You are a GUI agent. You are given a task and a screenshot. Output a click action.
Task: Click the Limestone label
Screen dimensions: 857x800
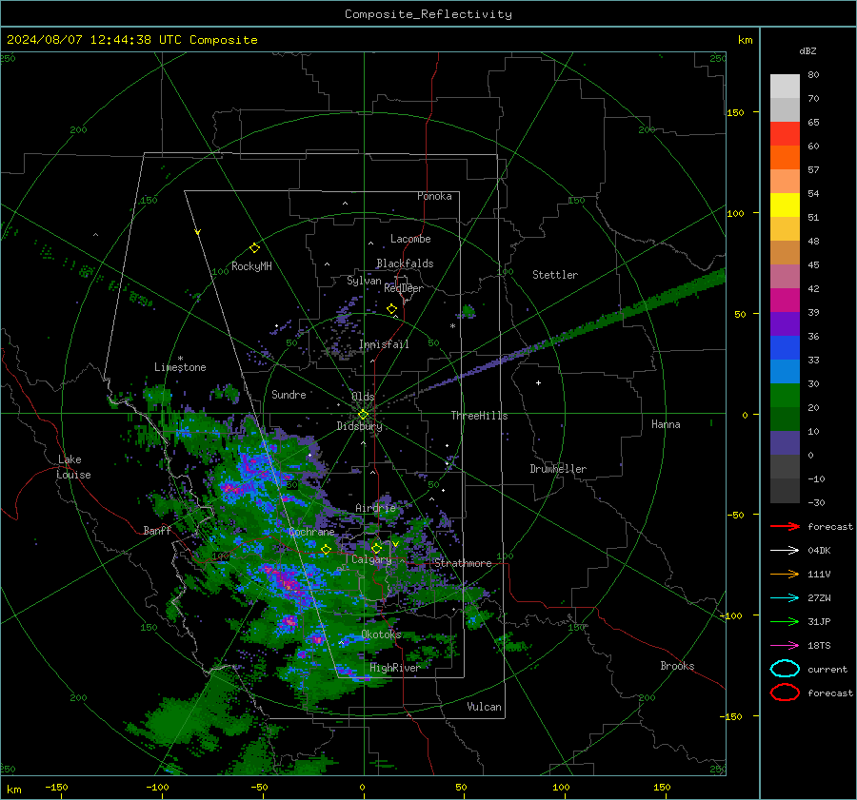pos(180,367)
